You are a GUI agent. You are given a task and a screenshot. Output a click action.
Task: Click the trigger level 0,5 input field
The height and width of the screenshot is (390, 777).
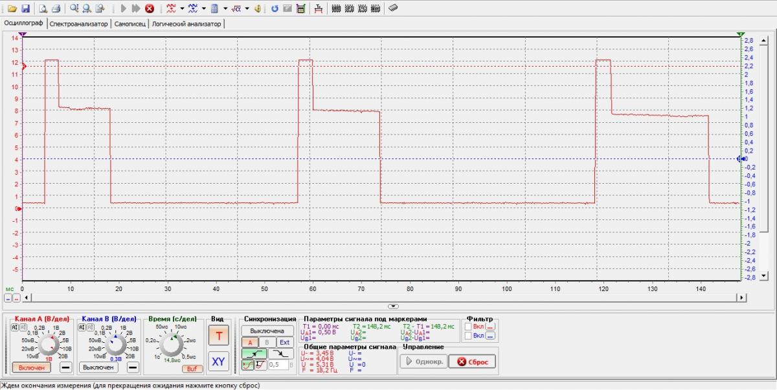[278, 365]
